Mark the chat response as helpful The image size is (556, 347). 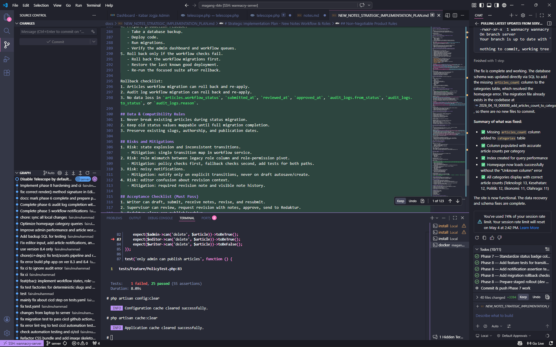click(x=492, y=238)
